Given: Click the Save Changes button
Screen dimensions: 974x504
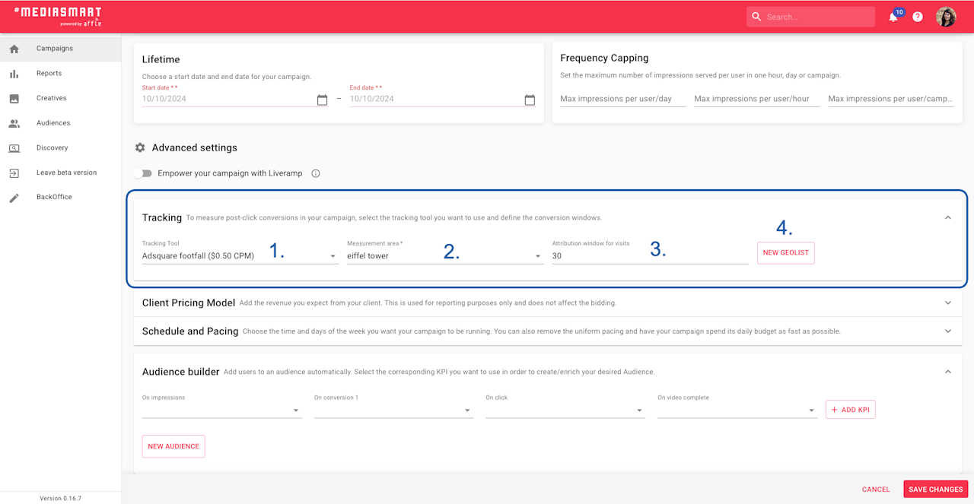Looking at the screenshot, I should (x=936, y=490).
